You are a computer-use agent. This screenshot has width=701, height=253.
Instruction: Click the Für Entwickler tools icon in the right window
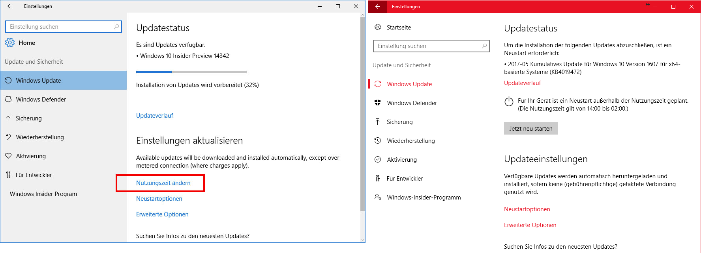(378, 178)
